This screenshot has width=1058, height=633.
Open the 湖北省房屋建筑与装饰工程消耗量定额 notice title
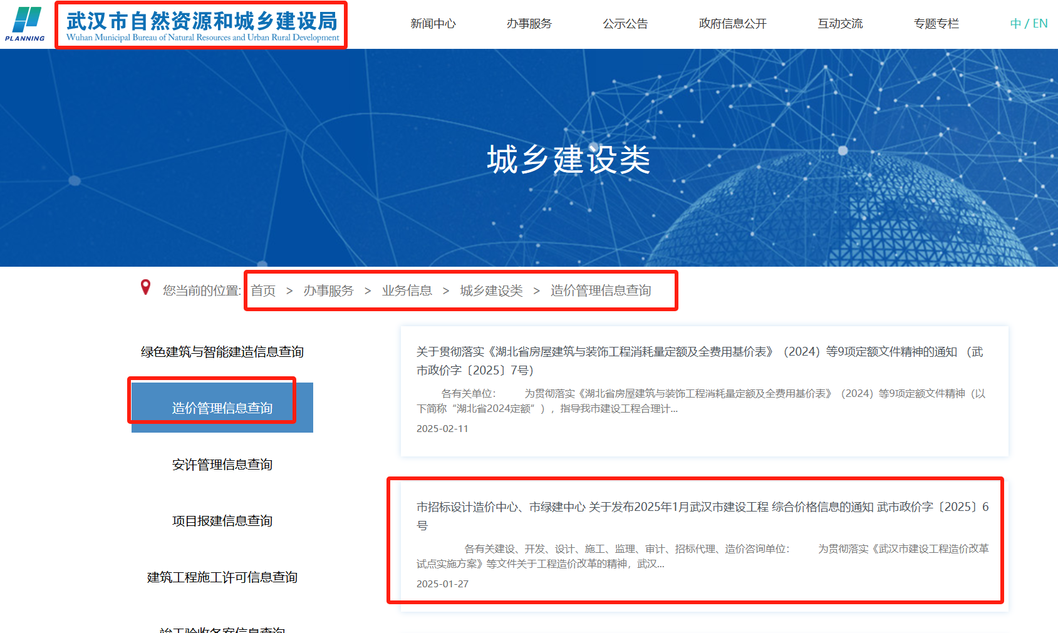click(x=700, y=361)
